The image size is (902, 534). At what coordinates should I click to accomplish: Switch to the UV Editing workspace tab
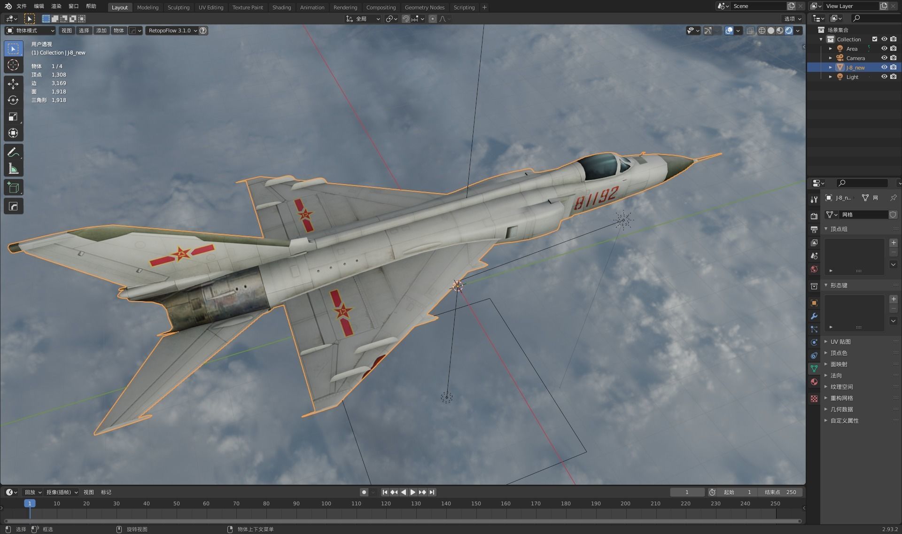(210, 8)
